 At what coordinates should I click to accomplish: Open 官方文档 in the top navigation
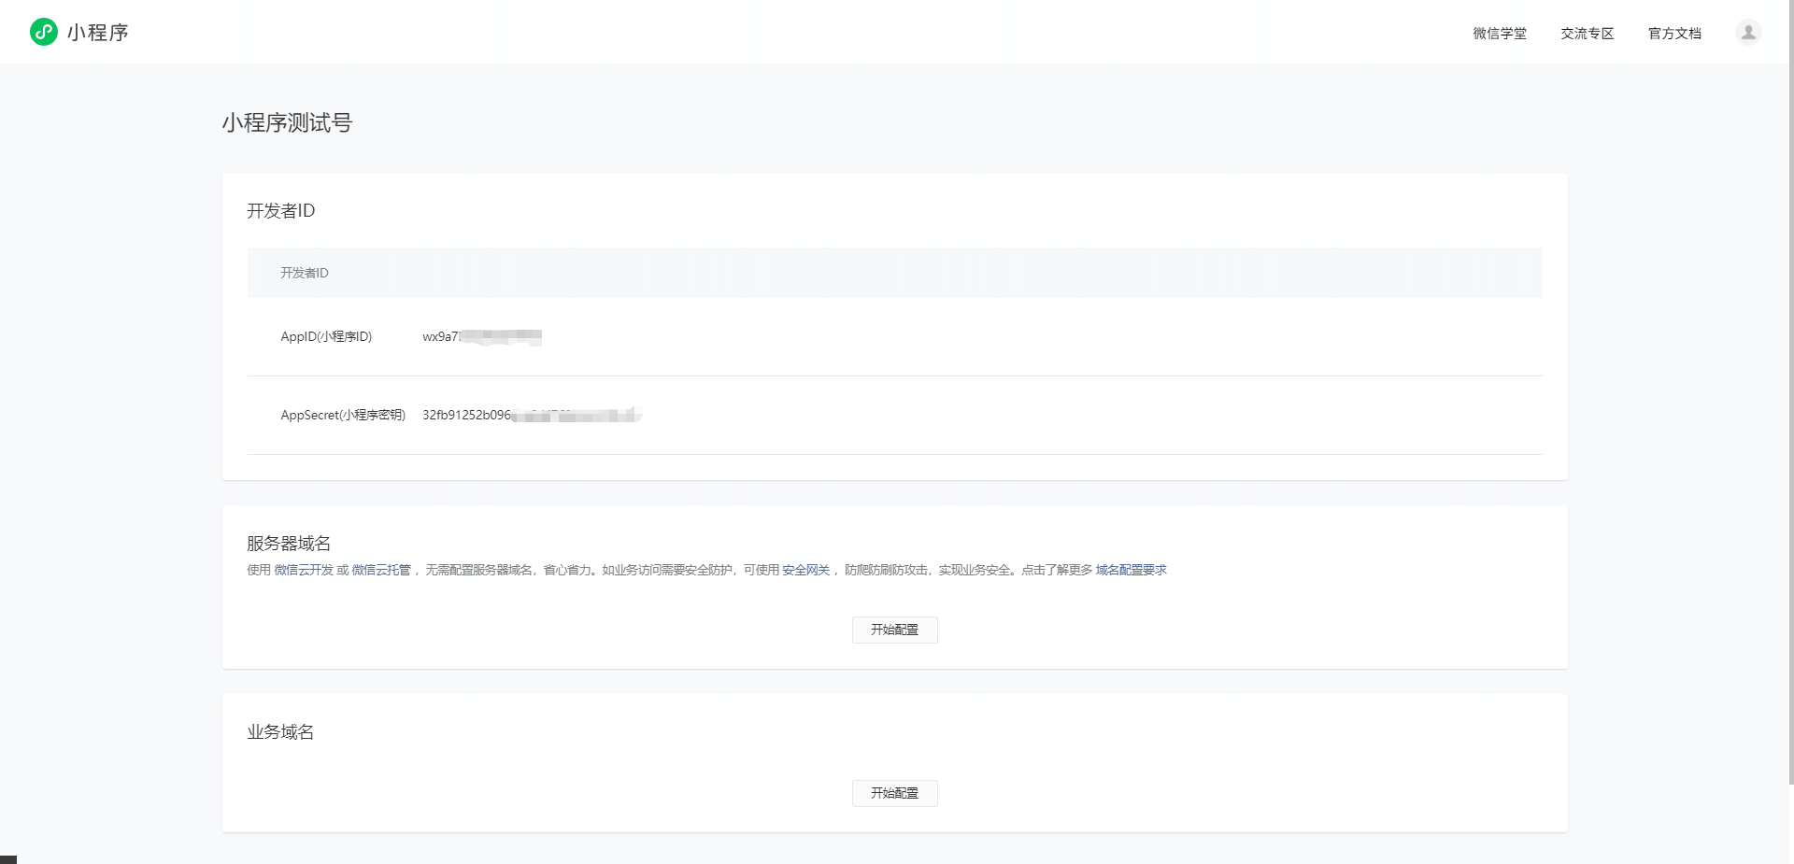coord(1674,33)
